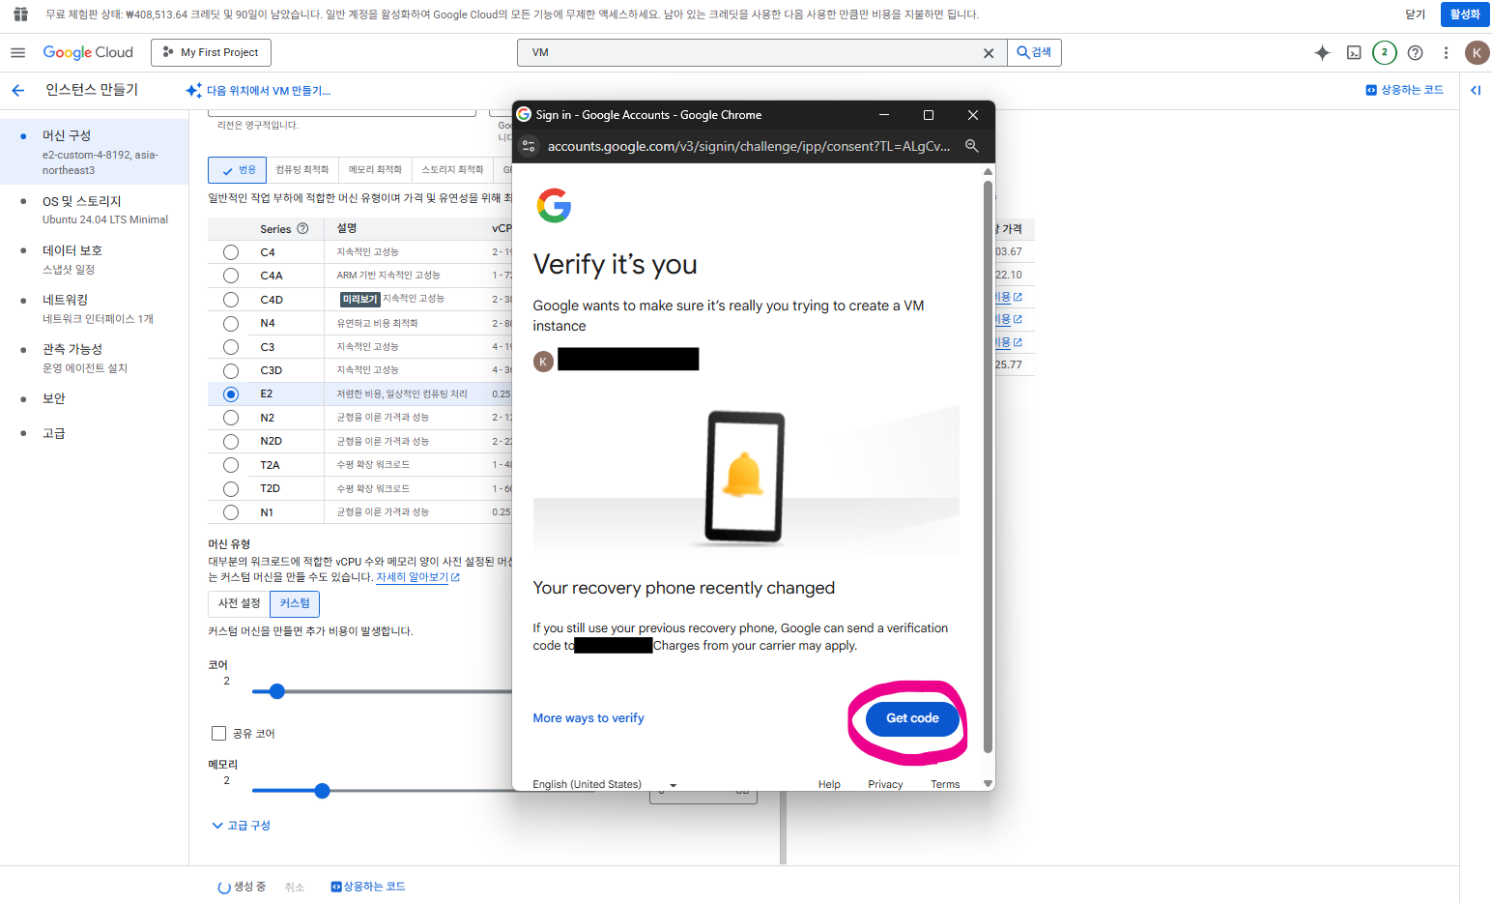Click the Google Cloud logo
Image resolution: width=1492 pixels, height=903 pixels.
click(88, 52)
